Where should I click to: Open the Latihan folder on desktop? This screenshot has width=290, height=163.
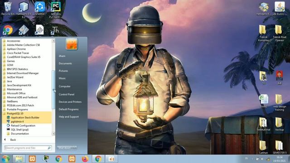coord(264,147)
